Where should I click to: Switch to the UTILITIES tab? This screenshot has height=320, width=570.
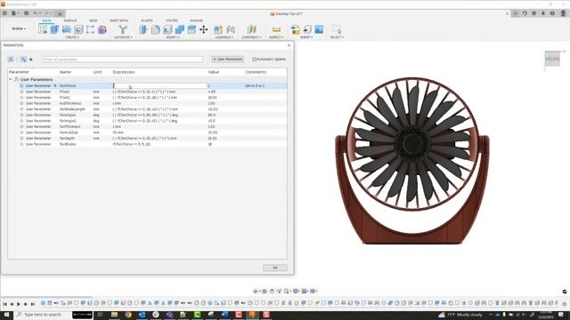pos(172,20)
